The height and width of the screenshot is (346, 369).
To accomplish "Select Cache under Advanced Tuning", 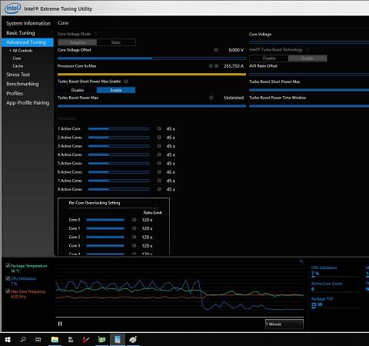I will (x=18, y=66).
